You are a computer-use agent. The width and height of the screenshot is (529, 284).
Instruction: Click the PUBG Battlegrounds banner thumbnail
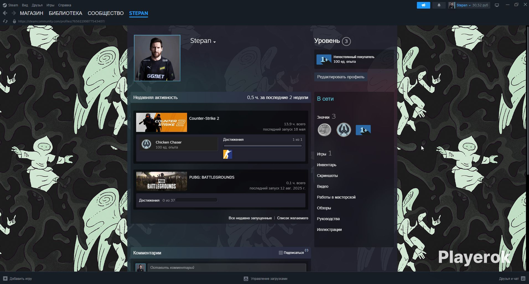[x=161, y=181]
